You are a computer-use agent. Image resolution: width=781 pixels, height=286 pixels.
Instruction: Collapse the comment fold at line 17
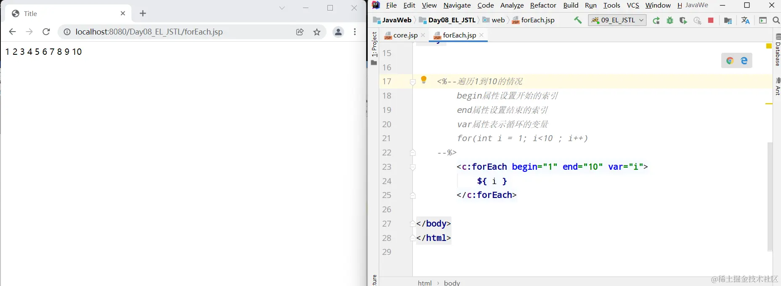[x=413, y=82]
